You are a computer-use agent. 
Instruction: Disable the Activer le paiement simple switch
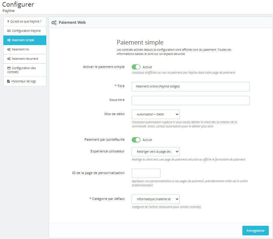pos(136,67)
